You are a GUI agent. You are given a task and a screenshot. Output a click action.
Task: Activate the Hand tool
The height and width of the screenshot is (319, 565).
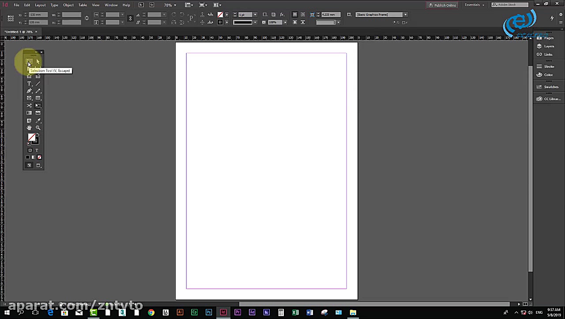pyautogui.click(x=29, y=128)
